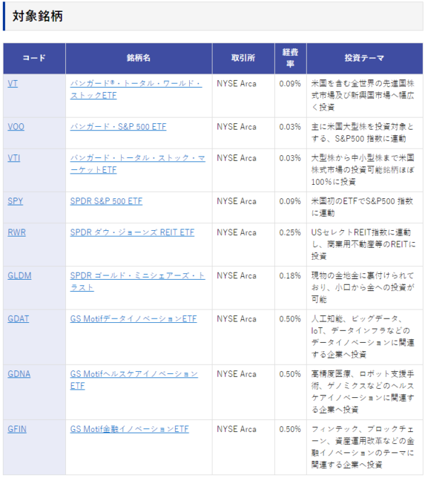Open the GDAT ticker code link

coord(18,319)
